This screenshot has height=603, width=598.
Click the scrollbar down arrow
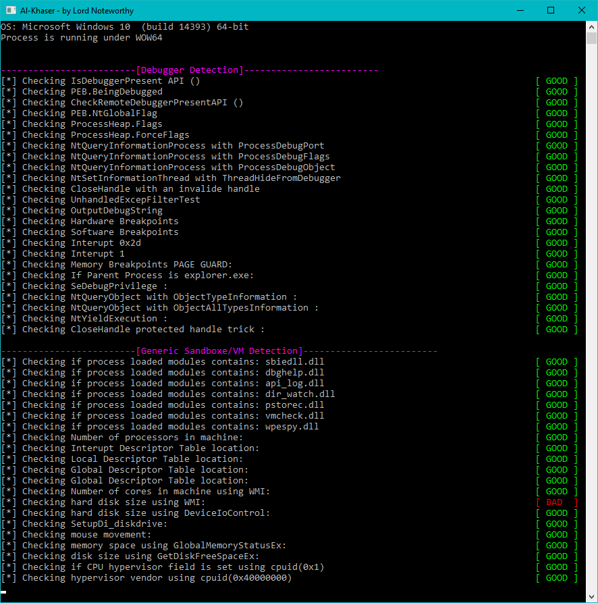(x=591, y=597)
